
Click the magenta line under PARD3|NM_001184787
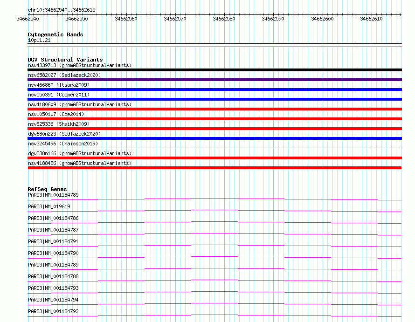point(214,234)
